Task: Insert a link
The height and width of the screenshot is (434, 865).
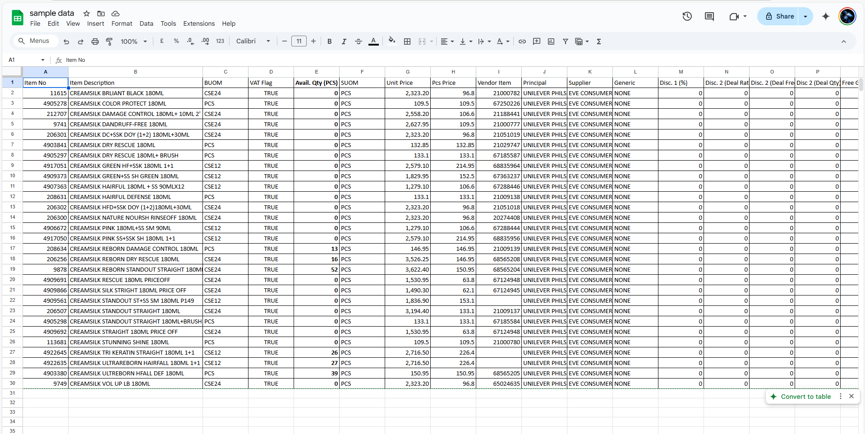Action: coord(522,42)
